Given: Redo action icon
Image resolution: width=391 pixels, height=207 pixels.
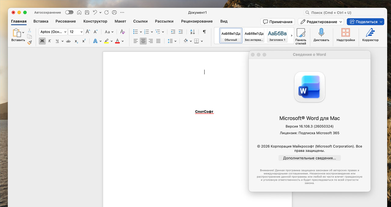Looking at the screenshot, I should (x=107, y=12).
